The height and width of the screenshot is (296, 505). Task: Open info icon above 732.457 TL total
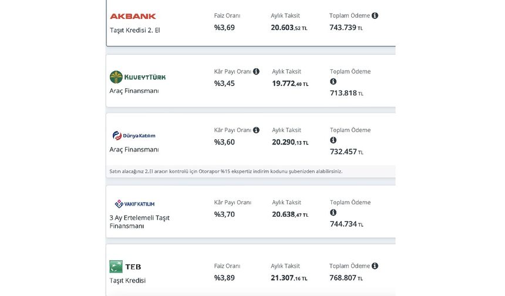334,140
